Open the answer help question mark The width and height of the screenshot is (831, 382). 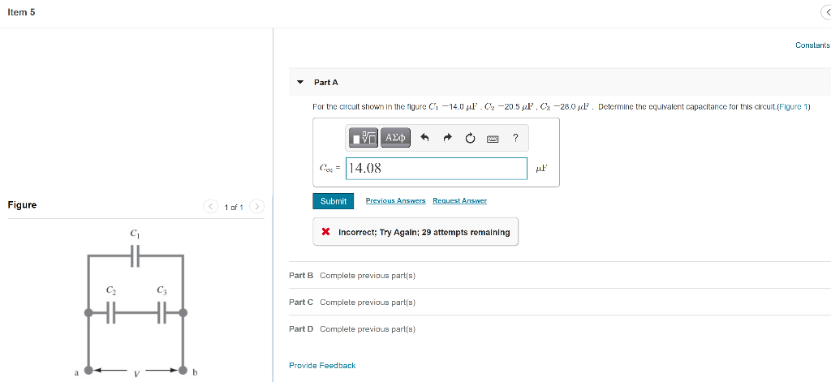pos(515,139)
